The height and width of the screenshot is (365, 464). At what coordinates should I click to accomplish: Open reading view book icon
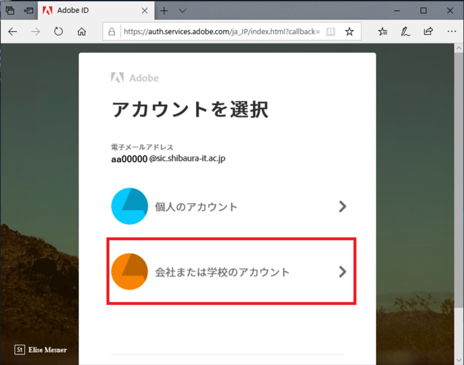pyautogui.click(x=331, y=32)
